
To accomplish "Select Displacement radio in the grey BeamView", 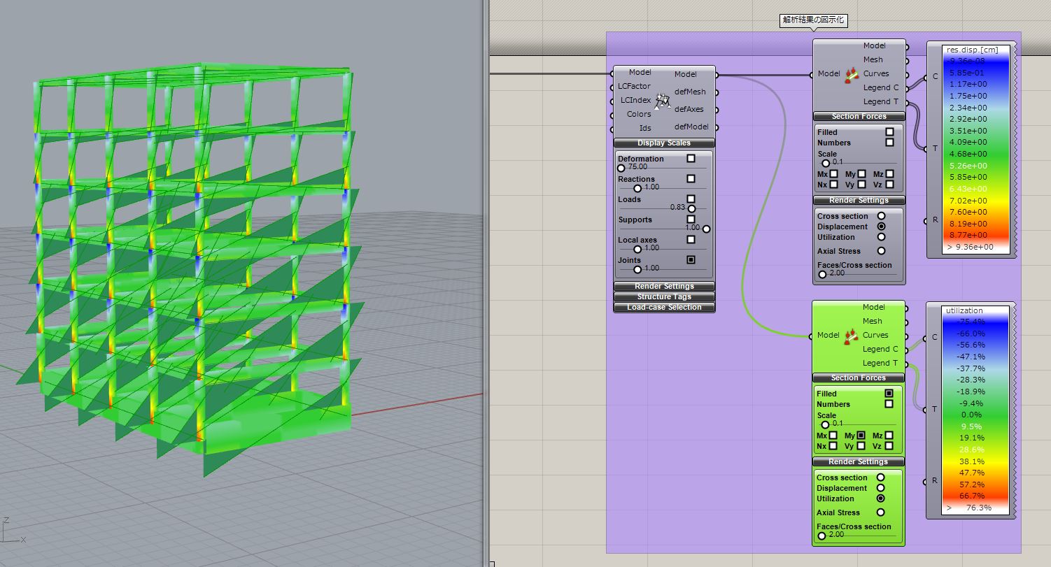I will pyautogui.click(x=881, y=227).
